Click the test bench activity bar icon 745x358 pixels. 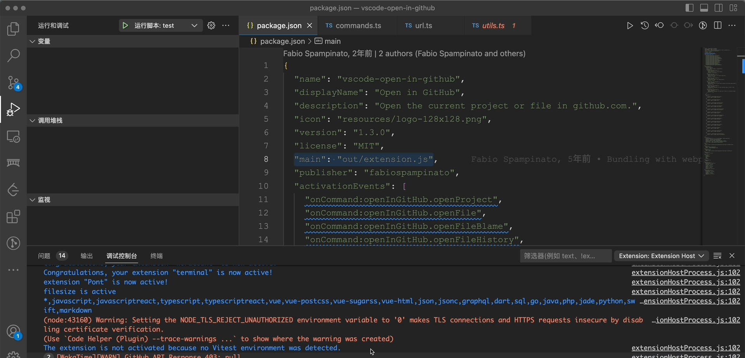(13, 163)
